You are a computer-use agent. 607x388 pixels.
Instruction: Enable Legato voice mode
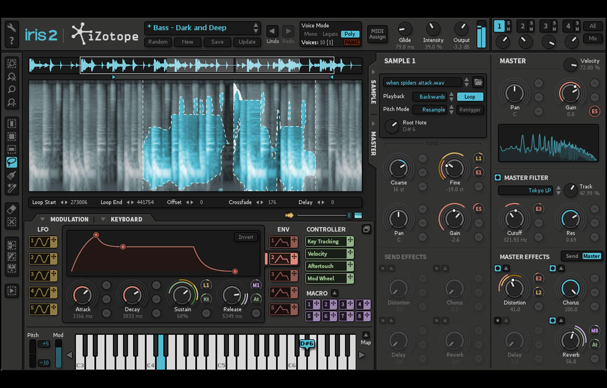[330, 34]
